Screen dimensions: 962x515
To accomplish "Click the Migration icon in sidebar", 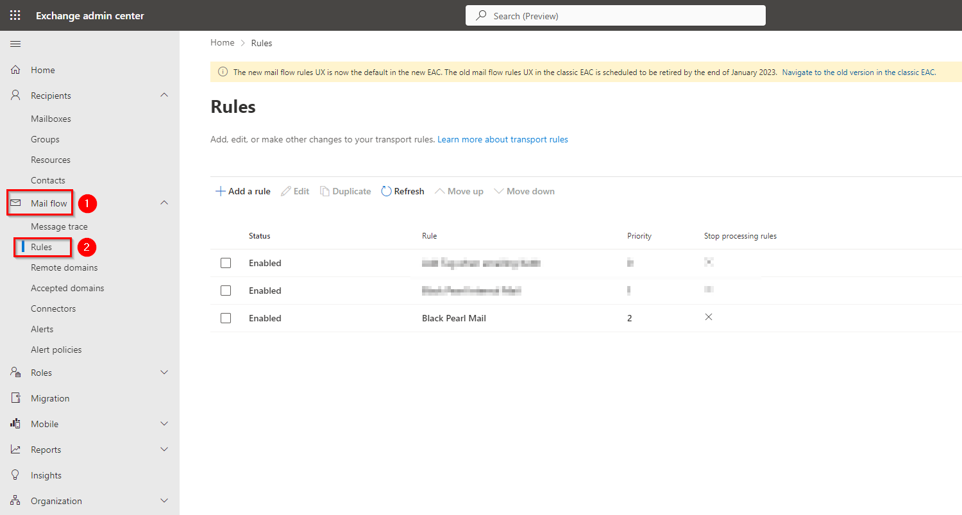I will [x=16, y=398].
